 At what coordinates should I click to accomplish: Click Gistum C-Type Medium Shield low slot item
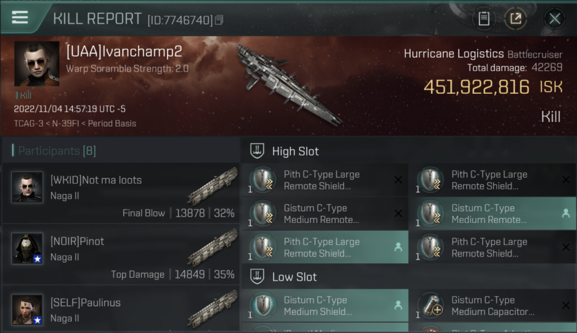324,305
